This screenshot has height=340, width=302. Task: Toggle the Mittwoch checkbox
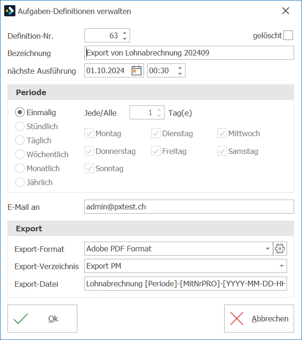(x=222, y=133)
